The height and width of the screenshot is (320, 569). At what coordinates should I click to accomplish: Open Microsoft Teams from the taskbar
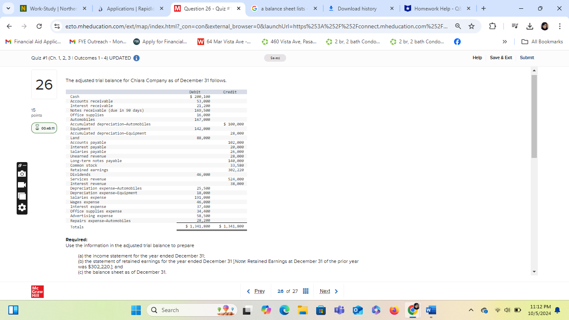tap(339, 310)
